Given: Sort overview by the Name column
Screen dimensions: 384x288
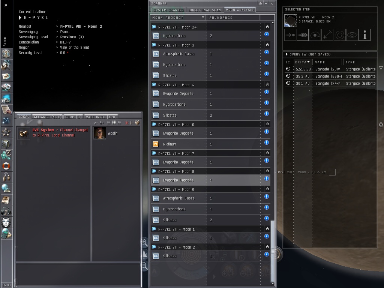Looking at the screenshot, I should point(327,62).
